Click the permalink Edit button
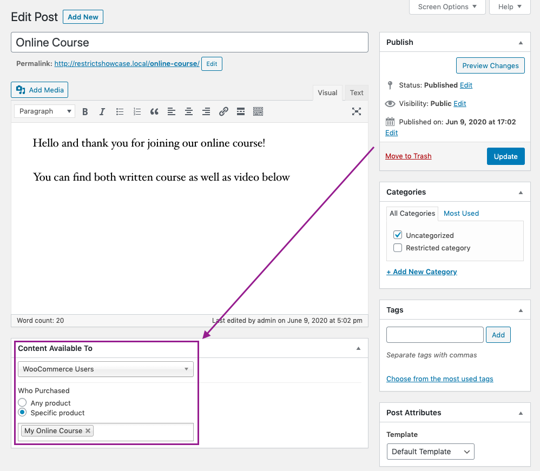Screen dimensions: 540x471 click(212, 64)
